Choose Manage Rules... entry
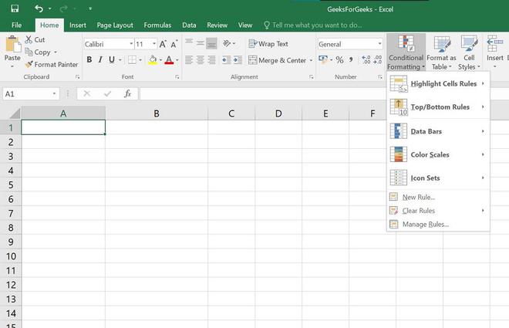Screen dimensions: 509x328 (x=438, y=225)
